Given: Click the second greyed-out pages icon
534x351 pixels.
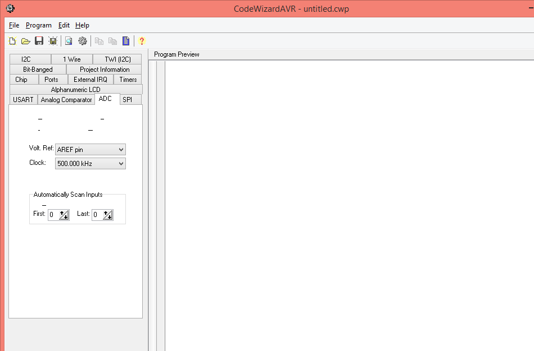Looking at the screenshot, I should point(112,41).
